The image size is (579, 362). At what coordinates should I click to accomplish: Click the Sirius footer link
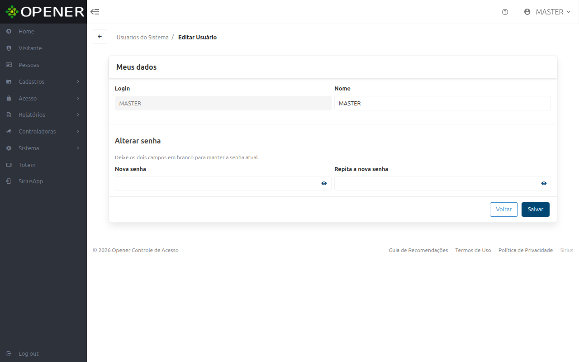pyautogui.click(x=566, y=250)
